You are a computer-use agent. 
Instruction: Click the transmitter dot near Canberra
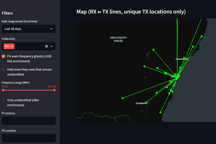tap(146, 103)
